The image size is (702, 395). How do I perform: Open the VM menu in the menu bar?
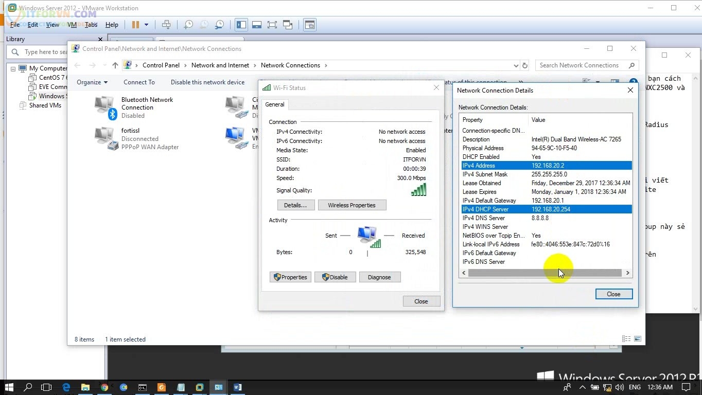click(72, 25)
